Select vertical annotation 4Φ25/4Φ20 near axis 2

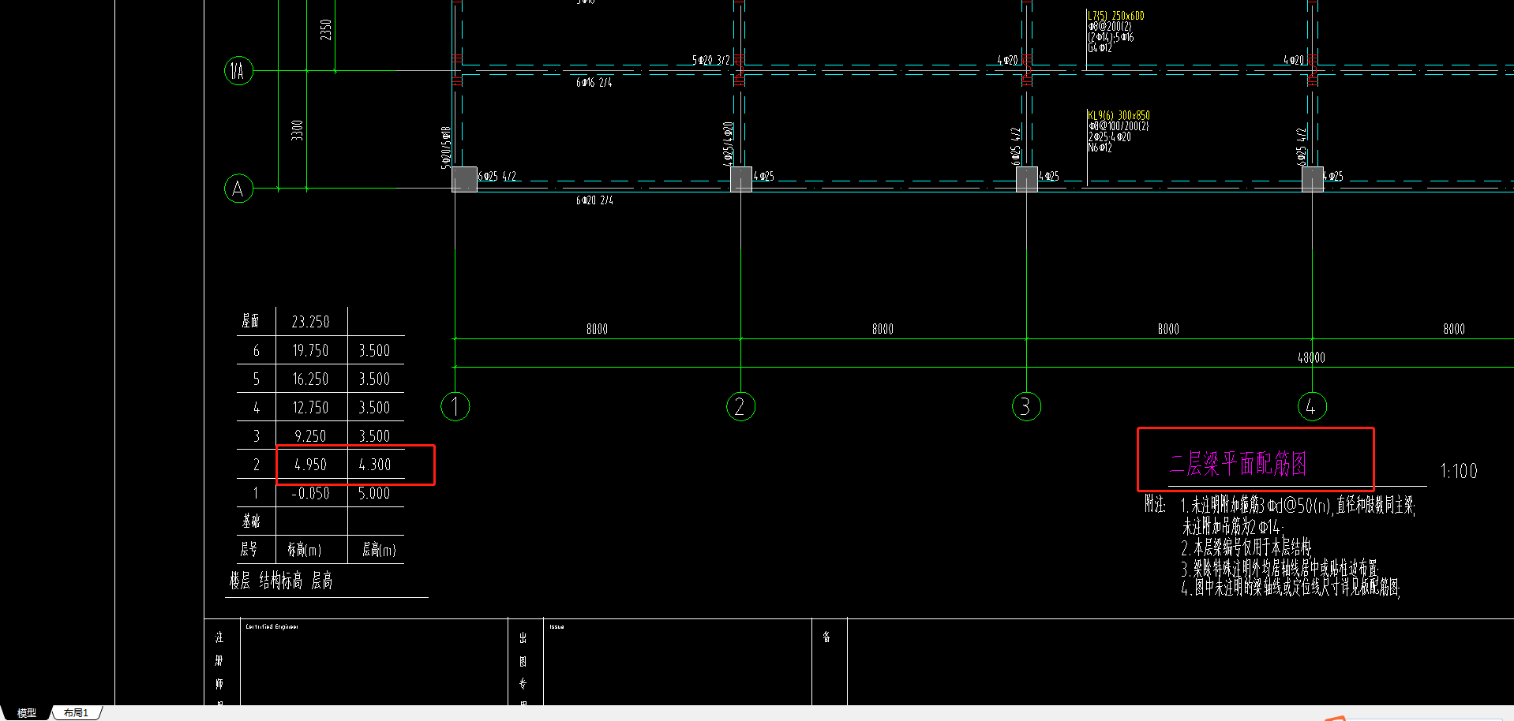point(728,144)
